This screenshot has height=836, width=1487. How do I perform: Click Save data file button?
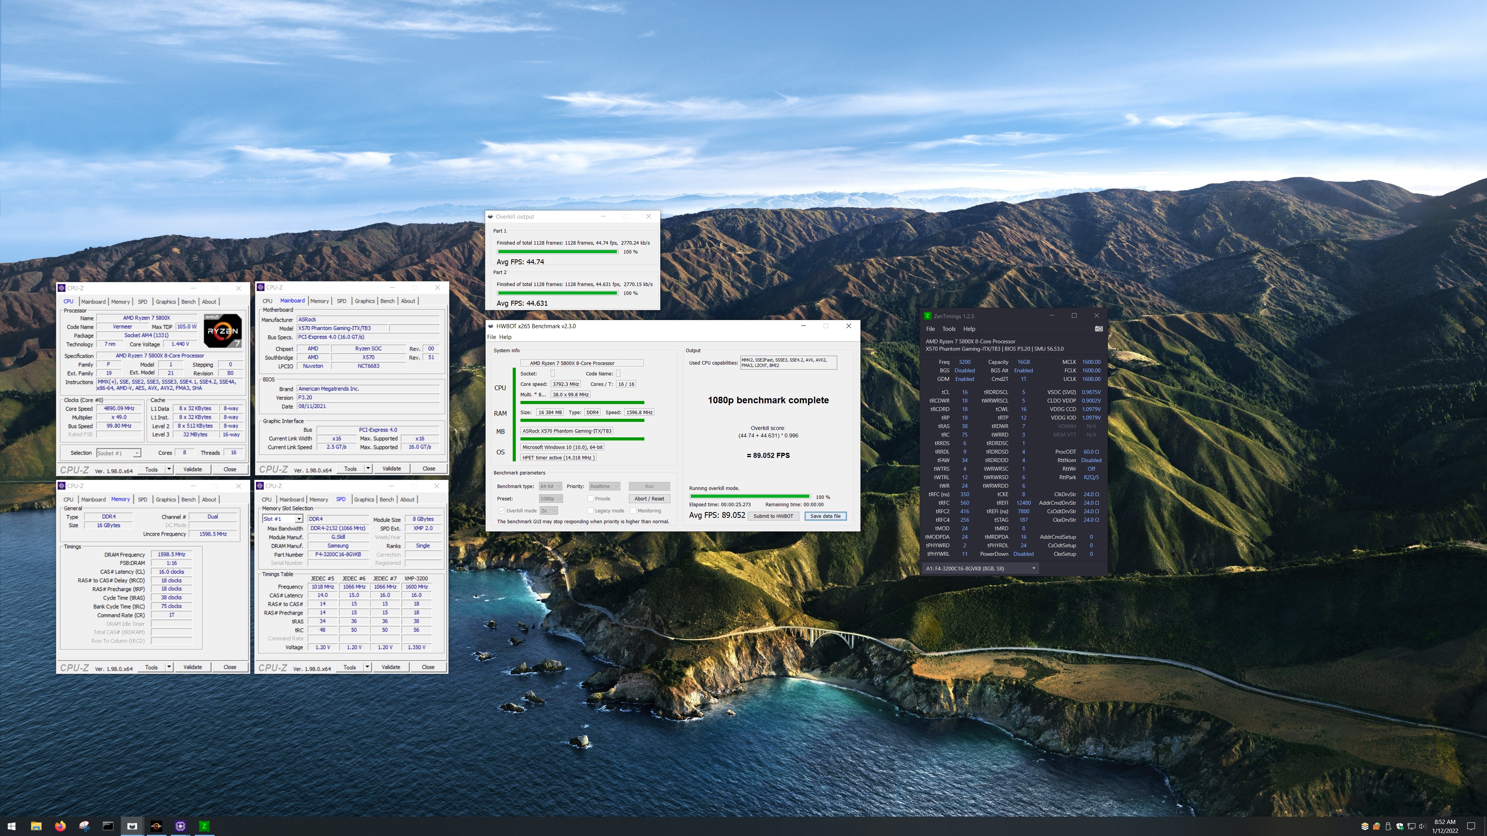tap(826, 516)
